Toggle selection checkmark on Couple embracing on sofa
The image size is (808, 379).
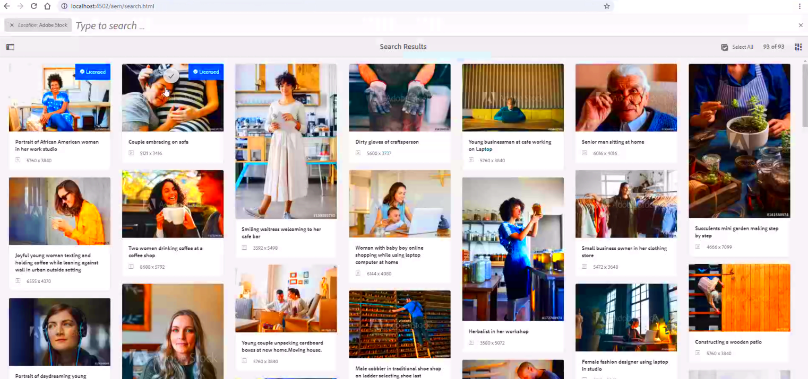[171, 76]
